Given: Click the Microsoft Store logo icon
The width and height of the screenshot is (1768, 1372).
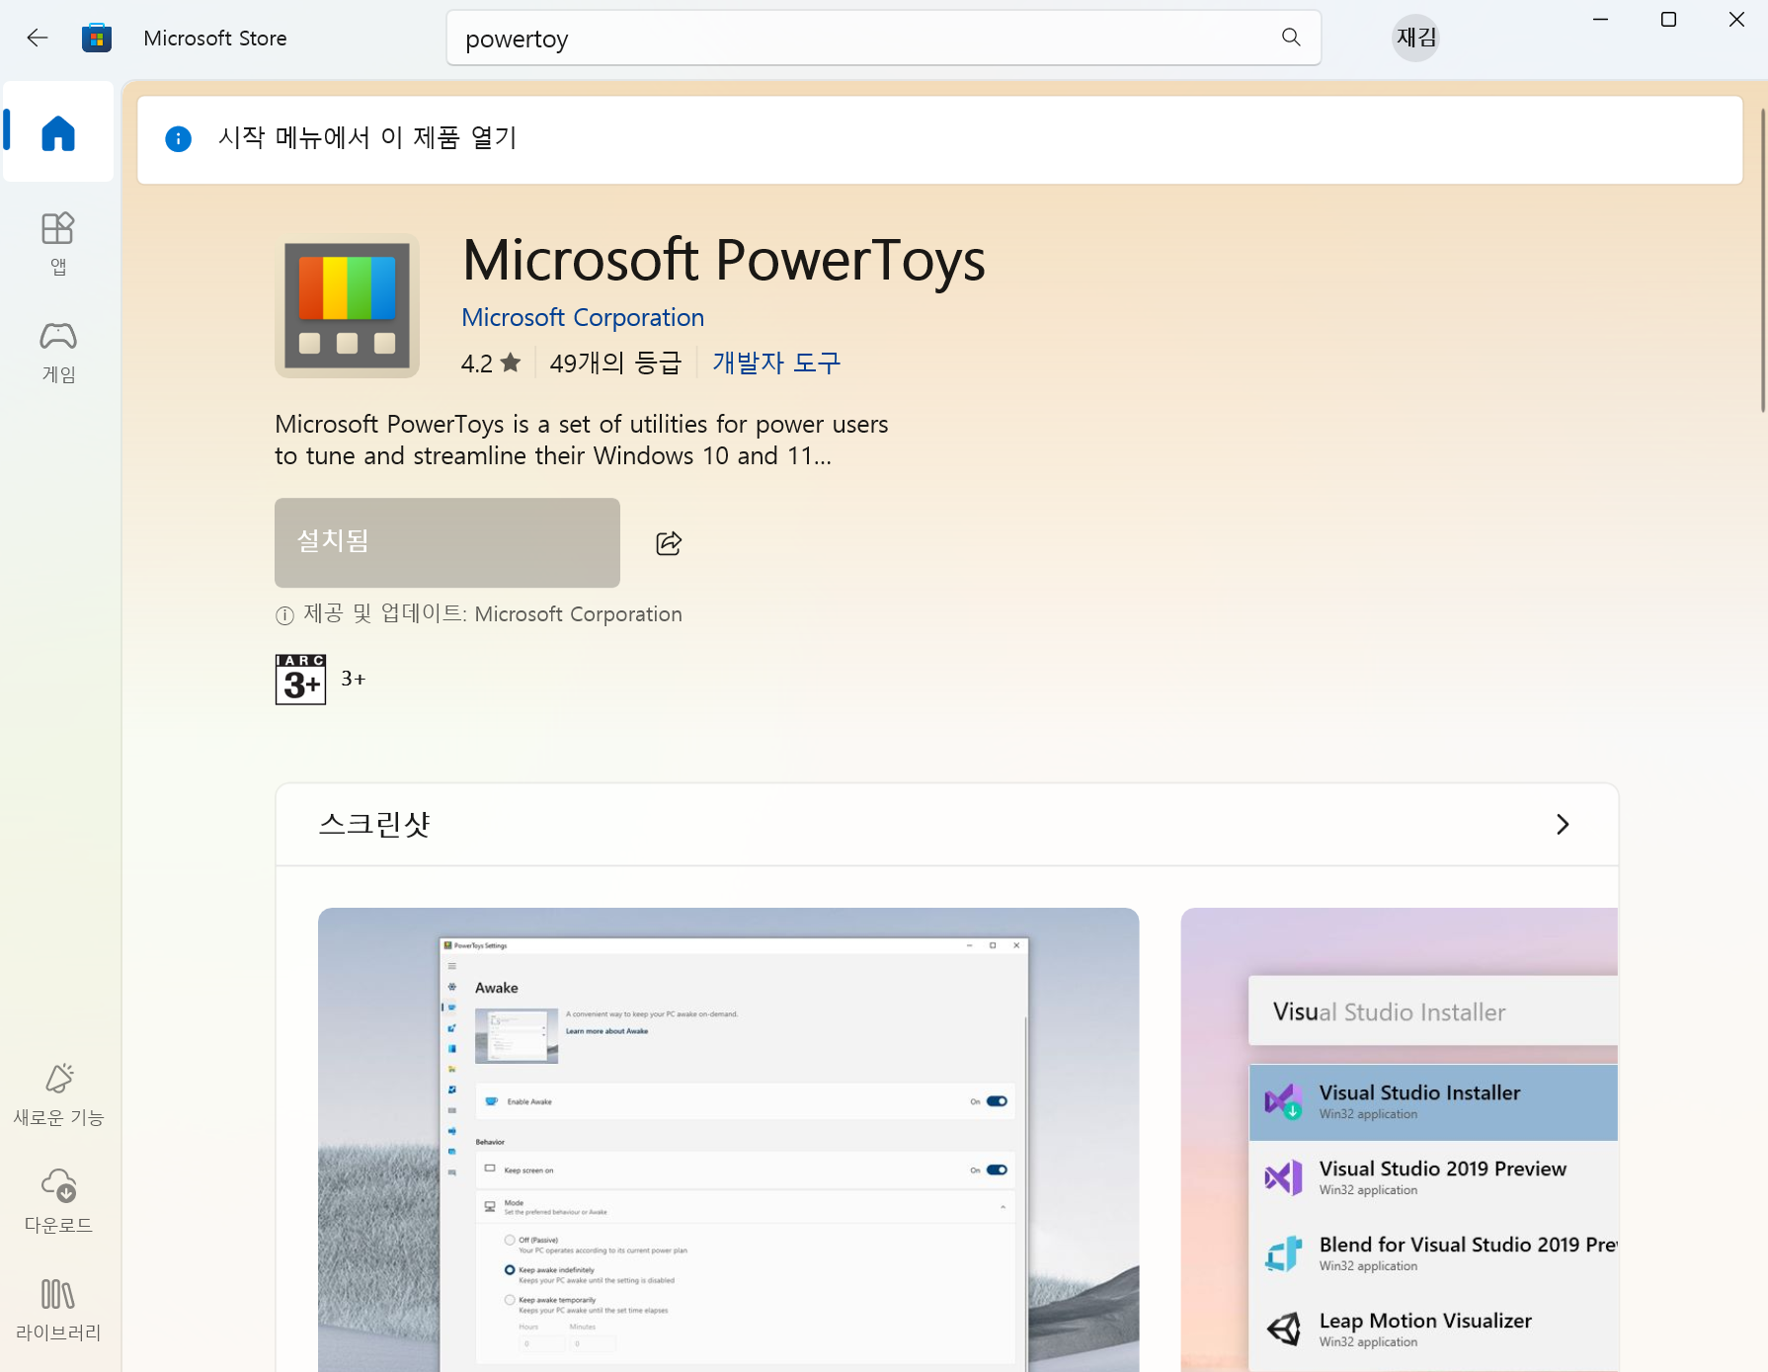Looking at the screenshot, I should pos(97,38).
